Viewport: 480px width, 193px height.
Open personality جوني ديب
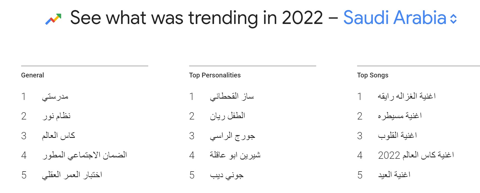[226, 175]
